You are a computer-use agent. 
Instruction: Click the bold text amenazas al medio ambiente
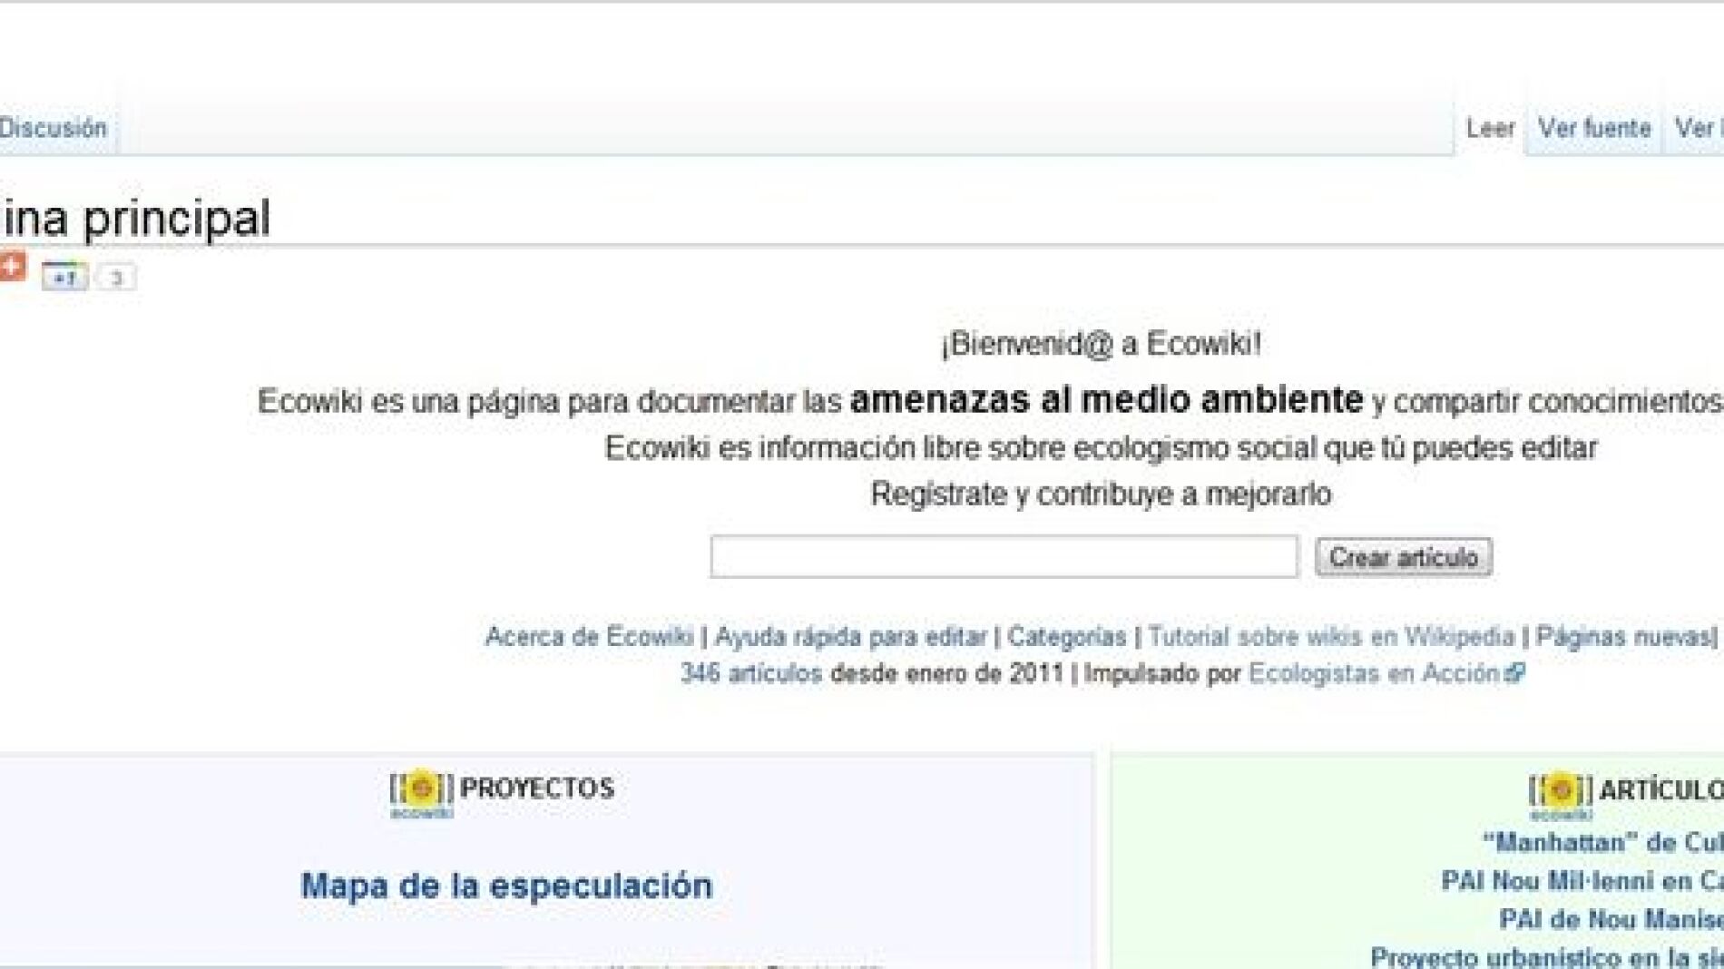[x=1106, y=399]
